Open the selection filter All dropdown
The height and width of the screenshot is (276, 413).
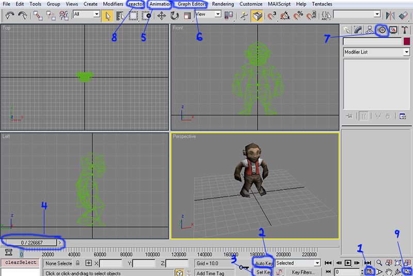tap(86, 14)
